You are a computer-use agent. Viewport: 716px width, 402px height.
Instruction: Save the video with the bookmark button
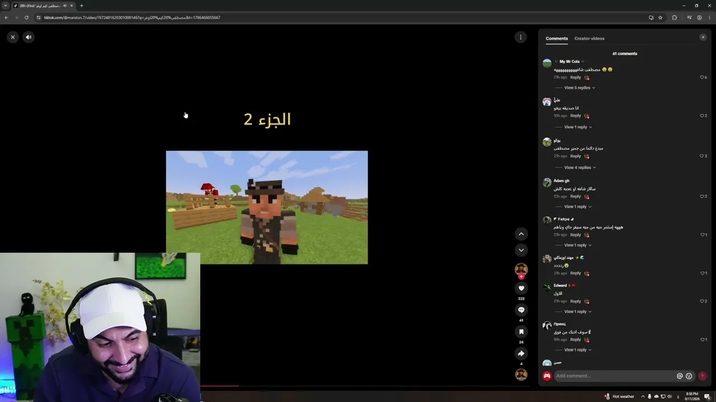[x=521, y=332]
